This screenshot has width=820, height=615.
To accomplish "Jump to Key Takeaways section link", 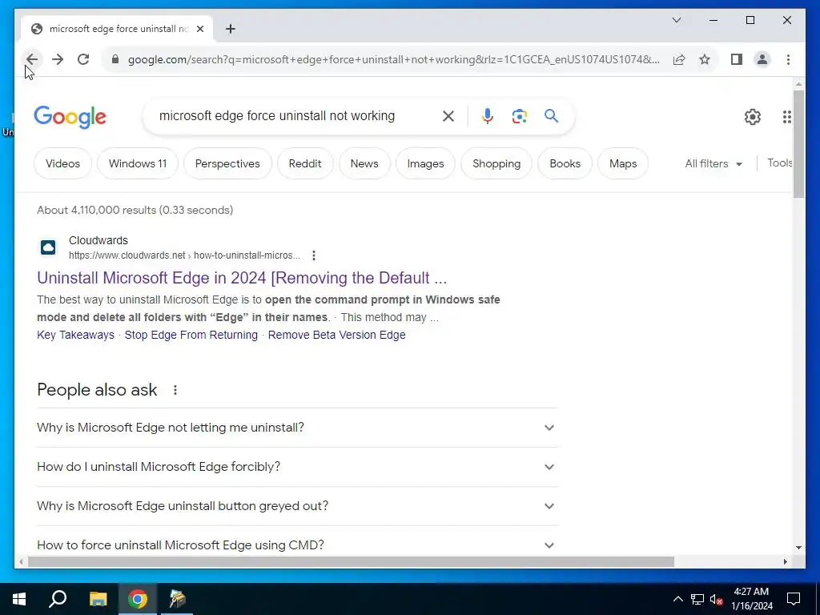I will coord(75,335).
